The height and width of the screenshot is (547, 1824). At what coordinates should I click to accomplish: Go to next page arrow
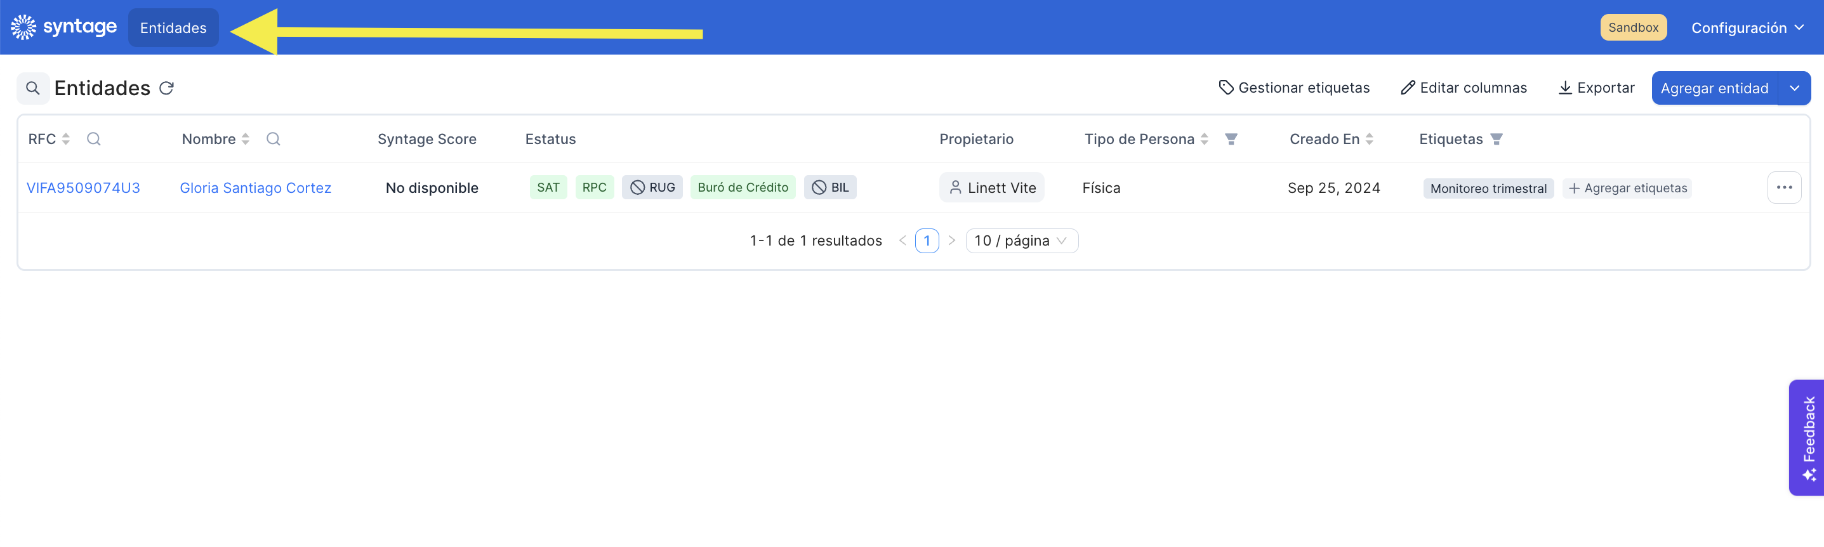951,241
